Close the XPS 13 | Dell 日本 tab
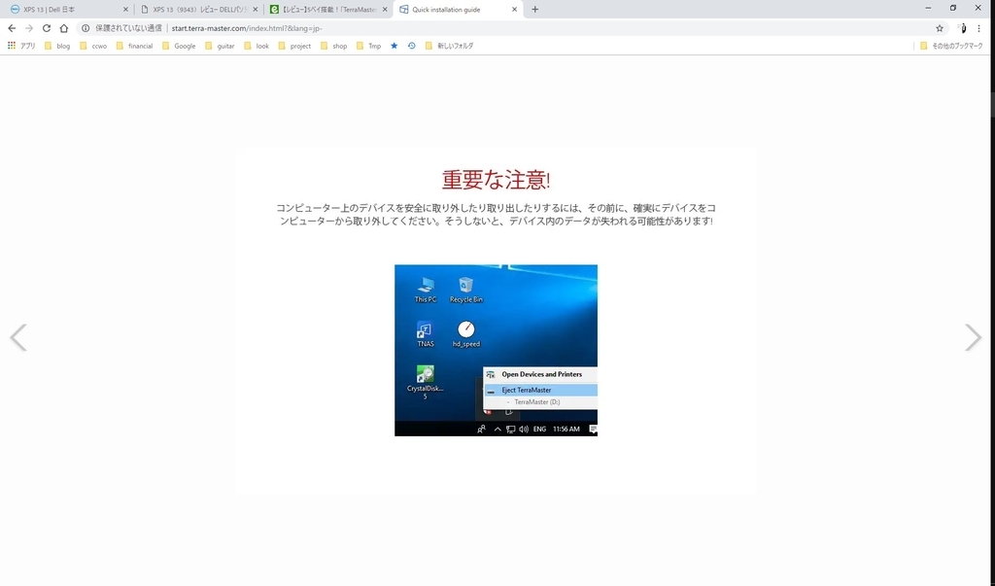995x586 pixels. (125, 10)
